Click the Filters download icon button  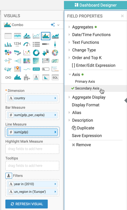pos(9,175)
